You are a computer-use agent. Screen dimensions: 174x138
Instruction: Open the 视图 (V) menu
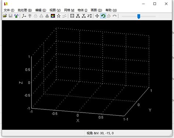pos(55,10)
